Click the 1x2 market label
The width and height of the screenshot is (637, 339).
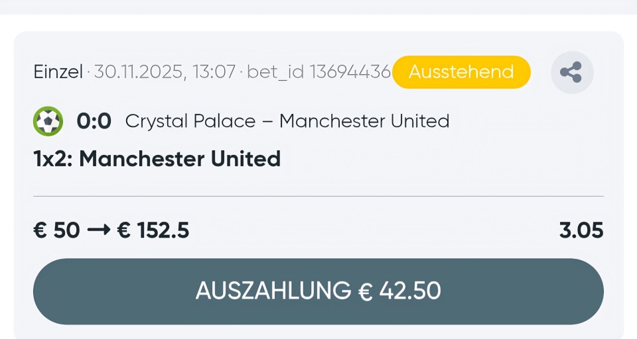52,159
